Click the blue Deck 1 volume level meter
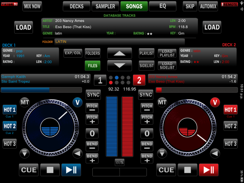The height and width of the screenshot is (183, 244). [x=112, y=127]
